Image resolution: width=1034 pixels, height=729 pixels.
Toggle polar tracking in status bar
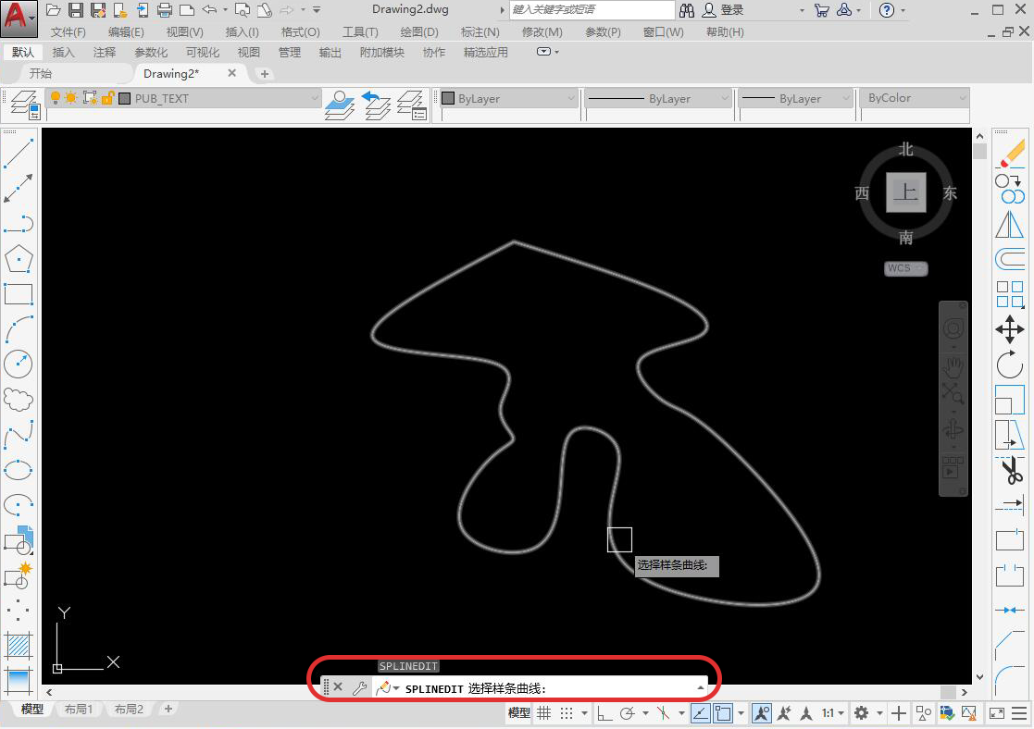coord(627,712)
